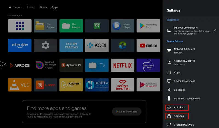The image size is (219, 128).
Task: Click the remote control icon in Settings
Action: tap(169, 98)
